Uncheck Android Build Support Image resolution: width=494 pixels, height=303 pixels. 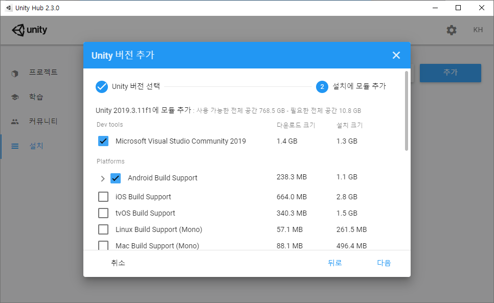[x=116, y=178]
